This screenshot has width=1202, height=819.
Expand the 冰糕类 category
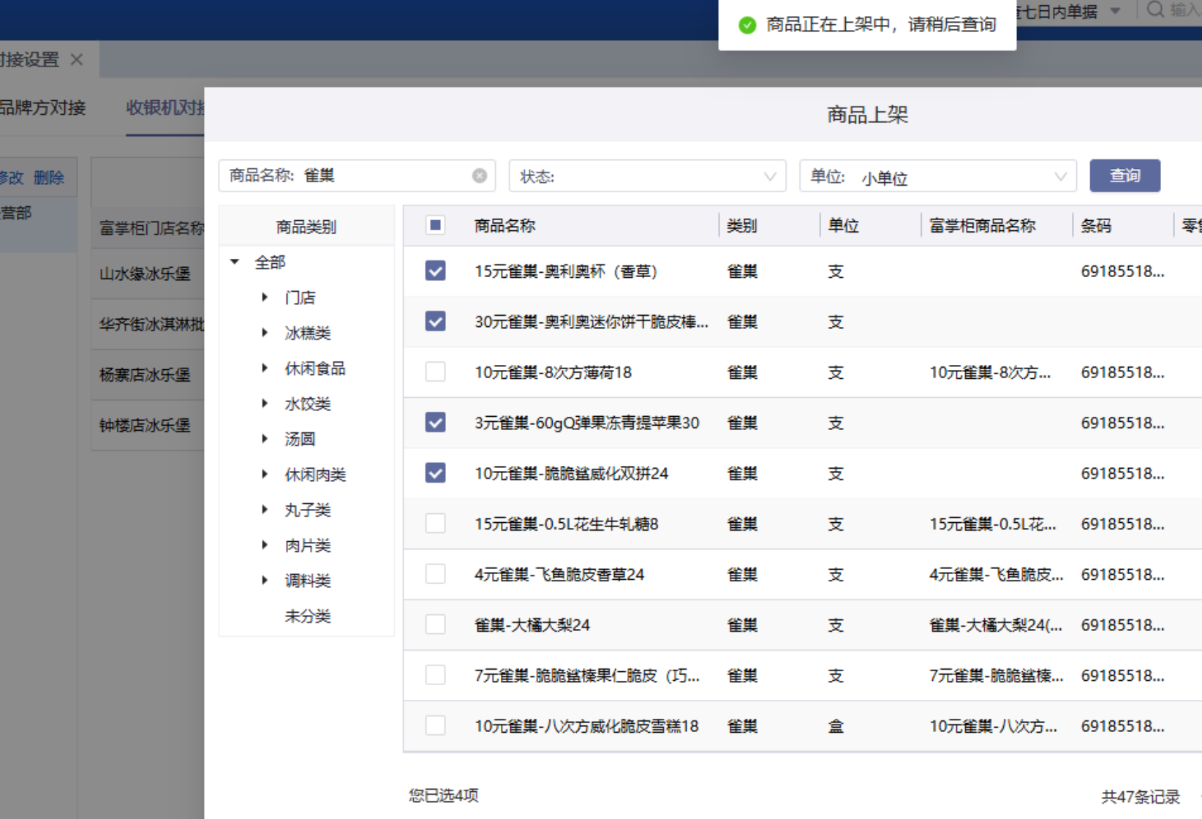(265, 333)
